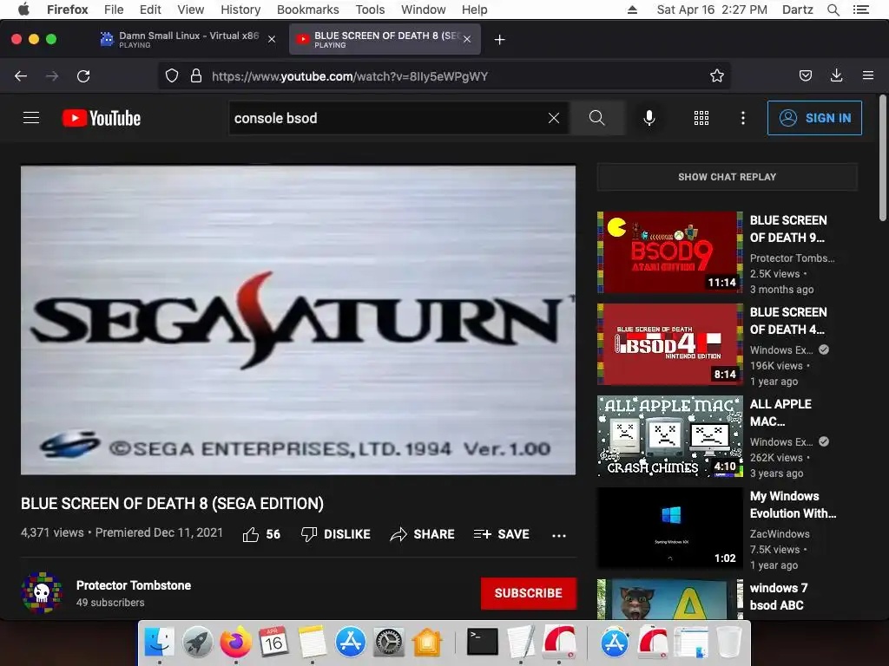Click the Dartz user menu item
889x666 pixels.
[797, 10]
